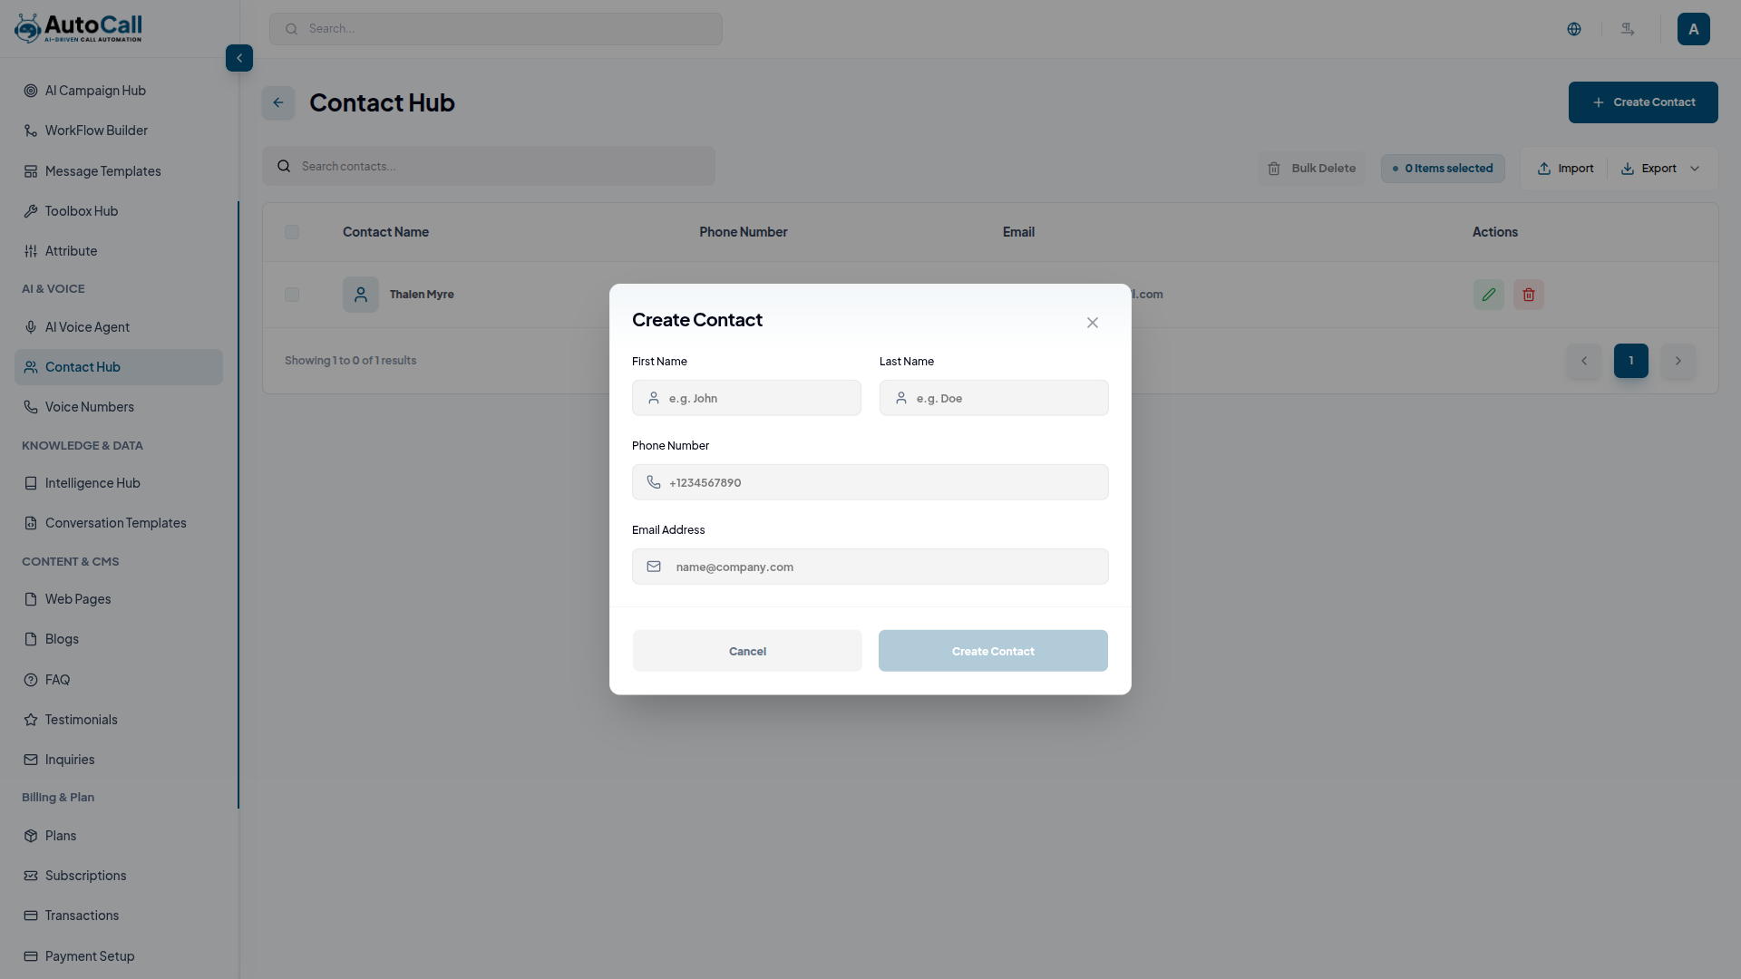Click the Import button

coord(1566,169)
